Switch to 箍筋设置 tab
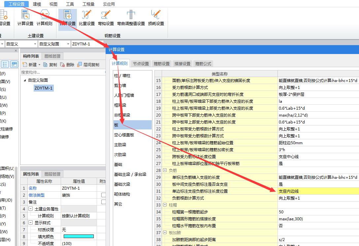 click(162, 64)
